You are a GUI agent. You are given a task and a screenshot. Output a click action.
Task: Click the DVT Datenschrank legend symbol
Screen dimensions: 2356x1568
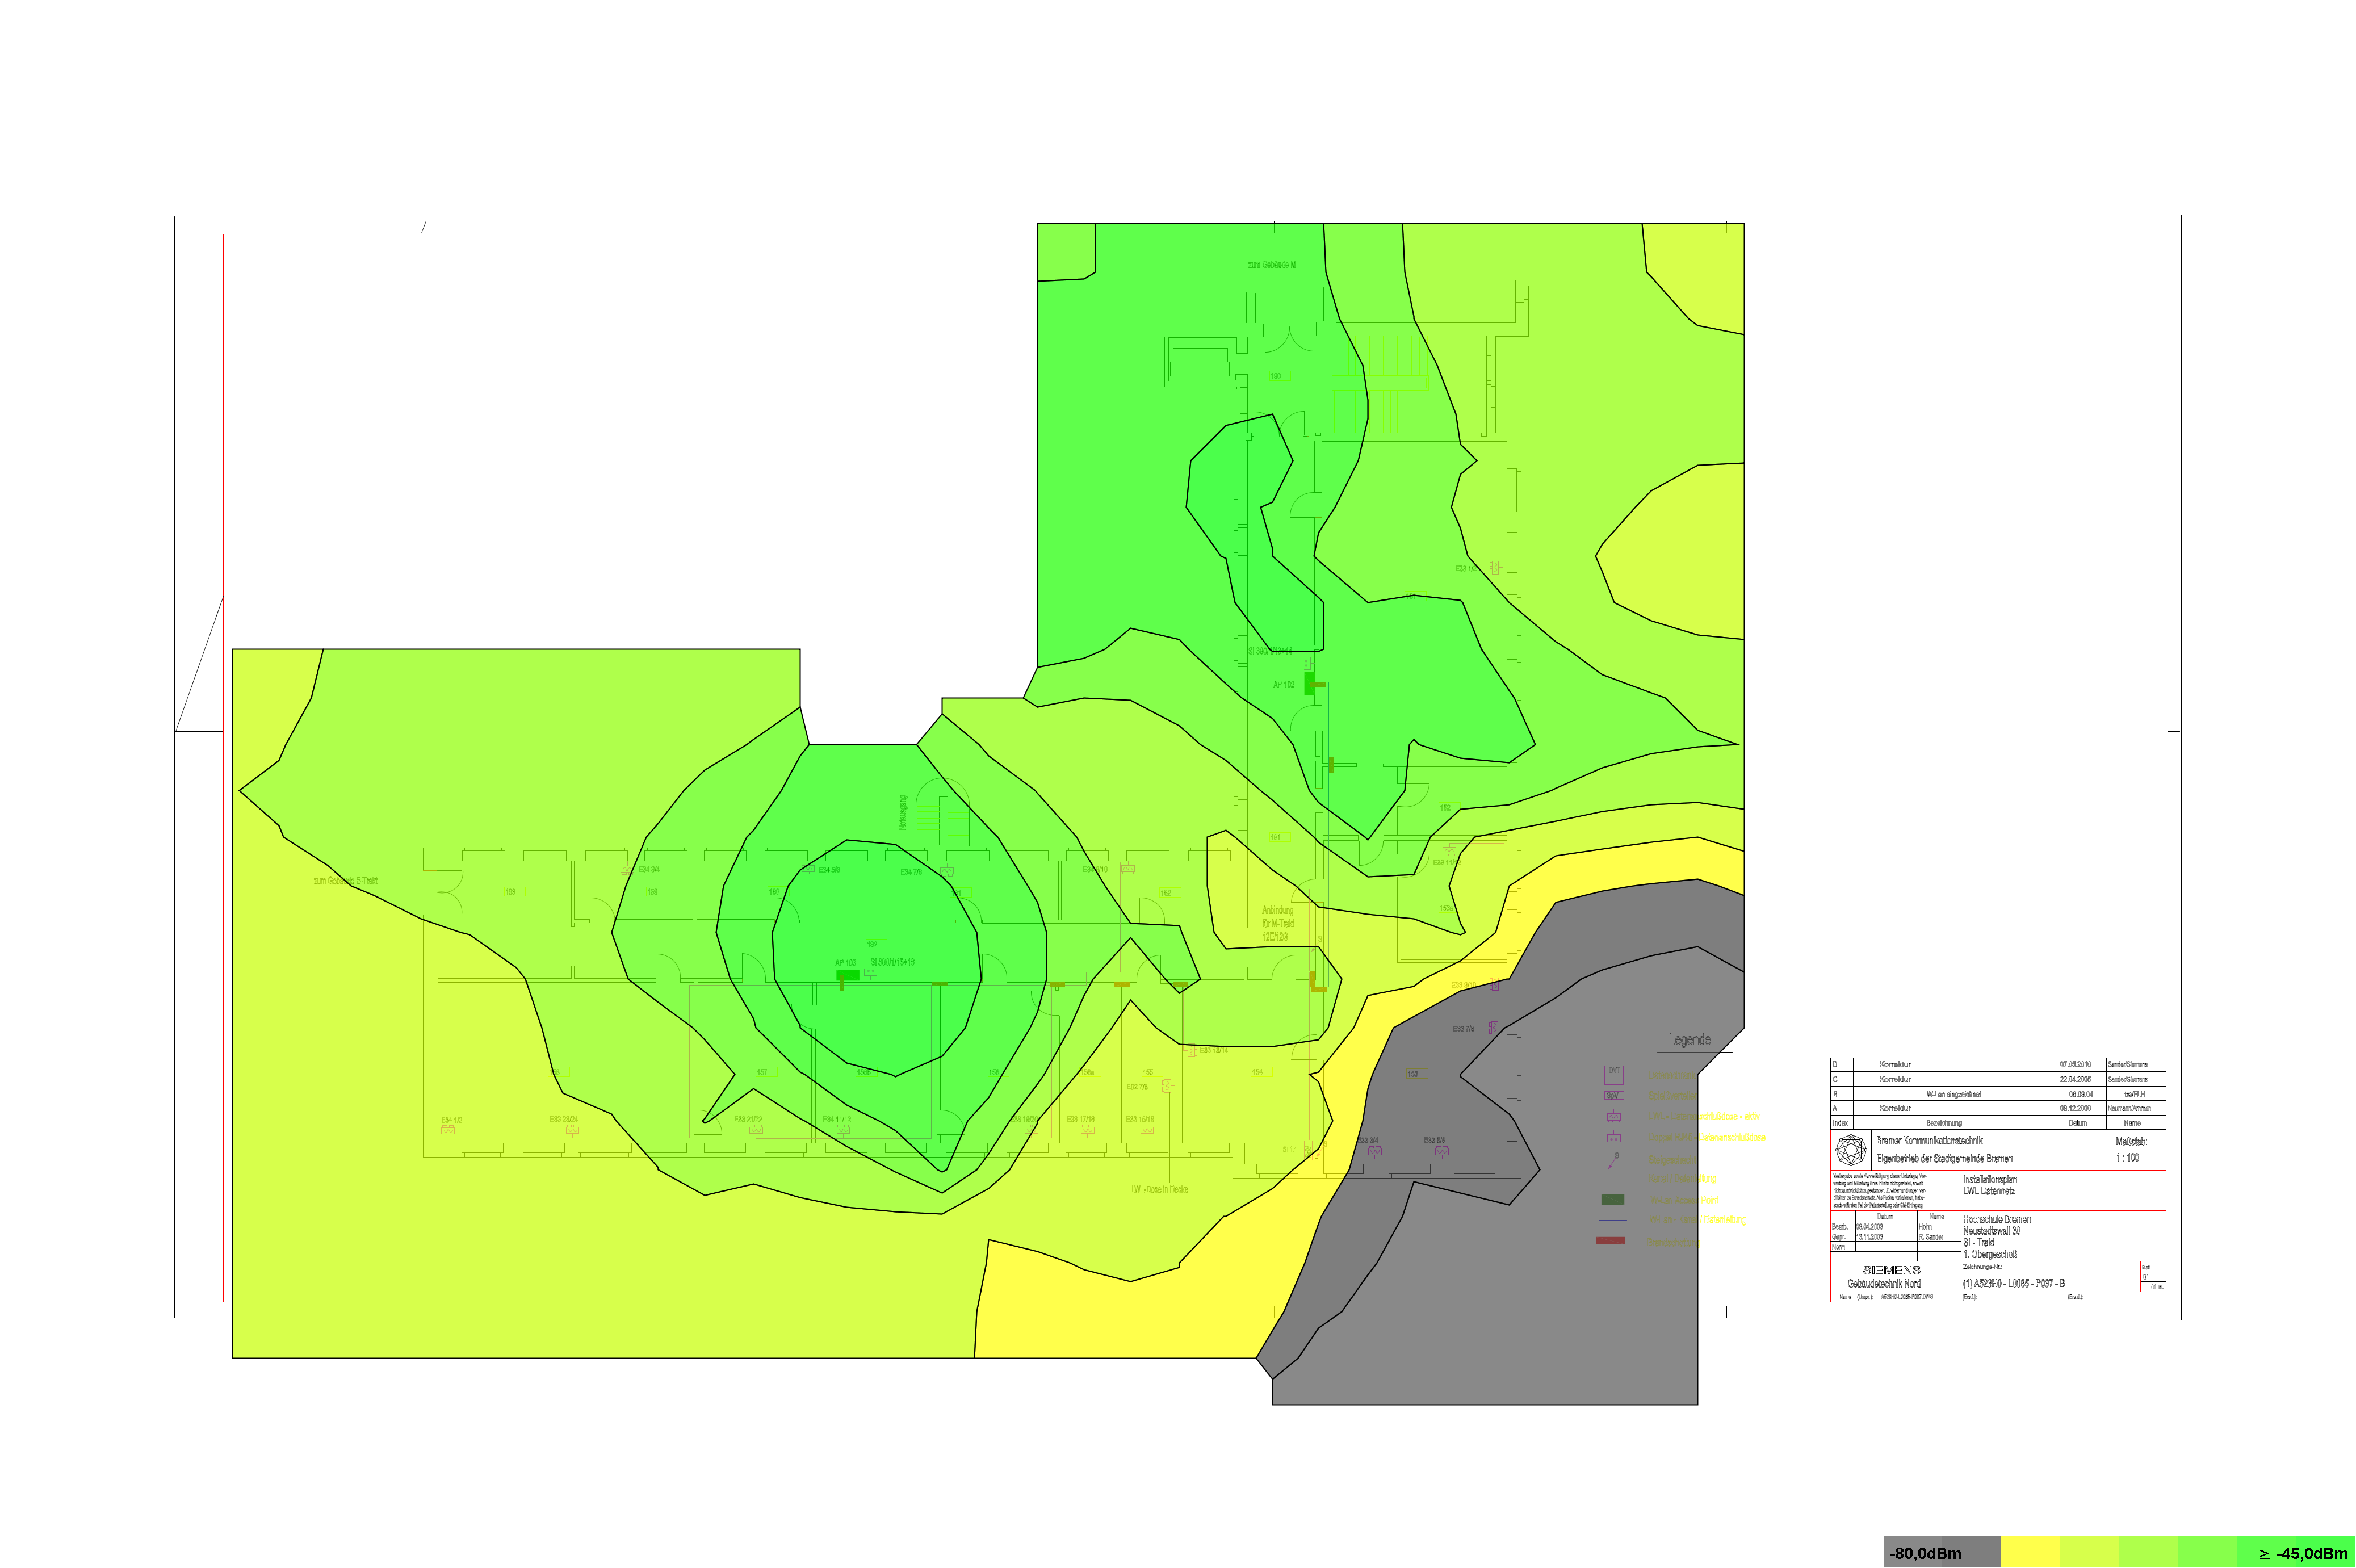(1613, 1075)
